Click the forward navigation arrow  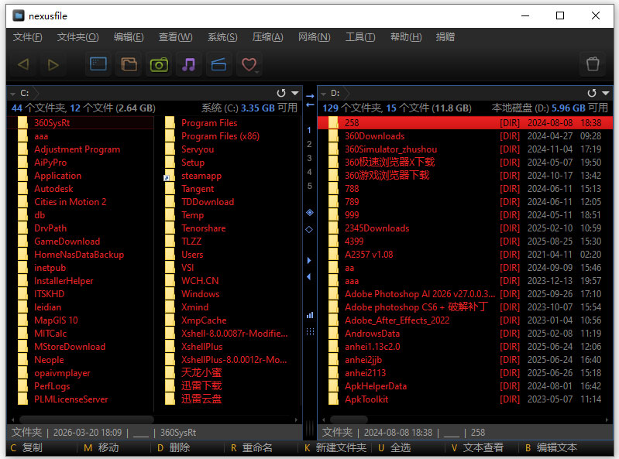[x=53, y=64]
